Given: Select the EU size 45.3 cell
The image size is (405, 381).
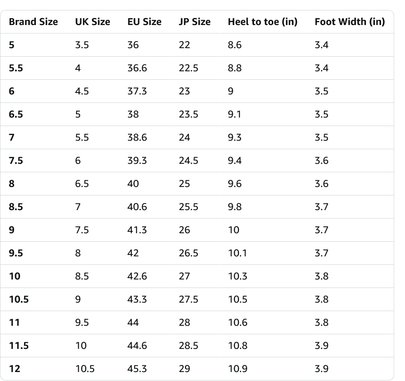Looking at the screenshot, I should [137, 369].
